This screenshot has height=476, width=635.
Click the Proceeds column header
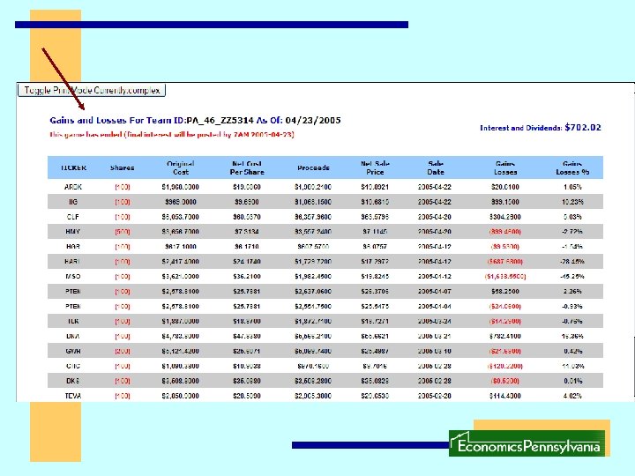point(313,167)
